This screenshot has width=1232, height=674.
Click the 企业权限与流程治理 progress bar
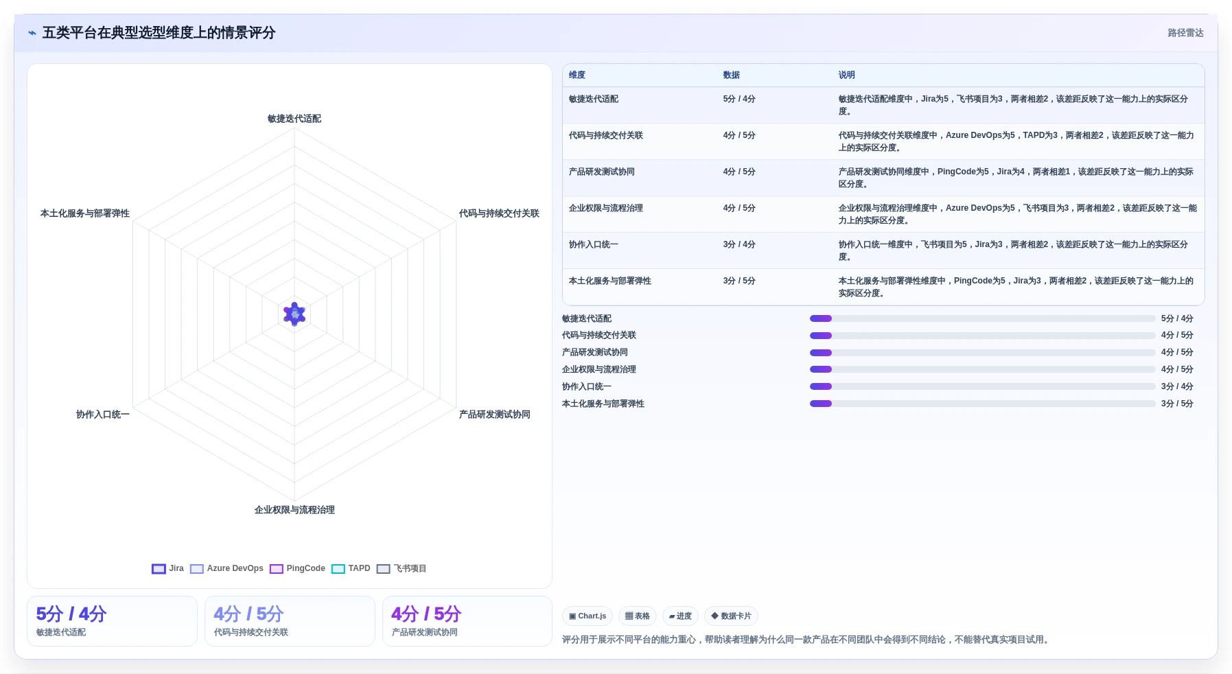982,369
